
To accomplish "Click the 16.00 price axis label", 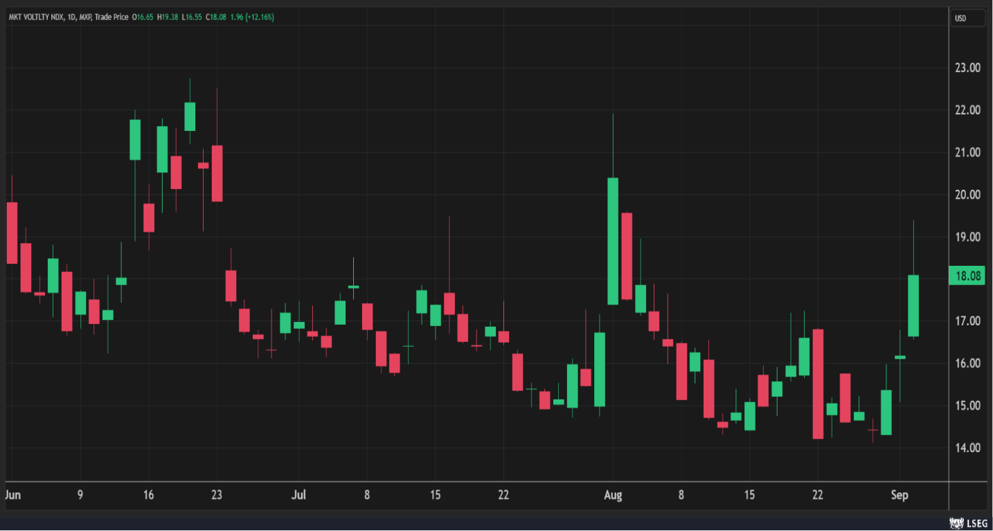I will tap(967, 363).
